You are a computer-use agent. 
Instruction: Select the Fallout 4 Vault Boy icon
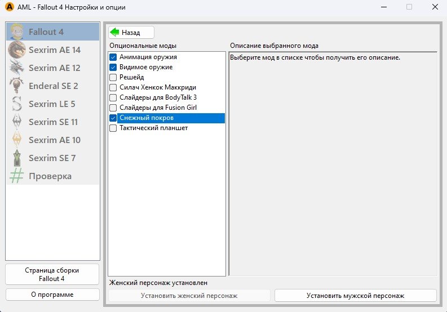17,32
